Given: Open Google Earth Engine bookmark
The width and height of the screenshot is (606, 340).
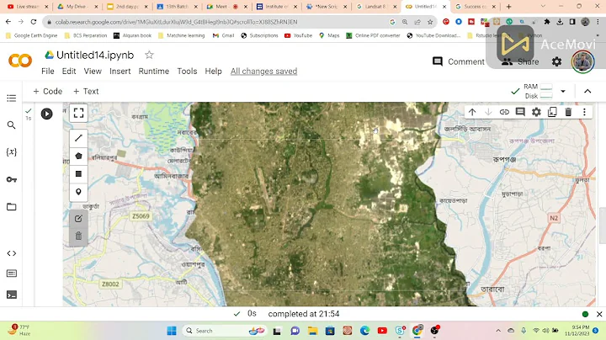Looking at the screenshot, I should tap(32, 35).
